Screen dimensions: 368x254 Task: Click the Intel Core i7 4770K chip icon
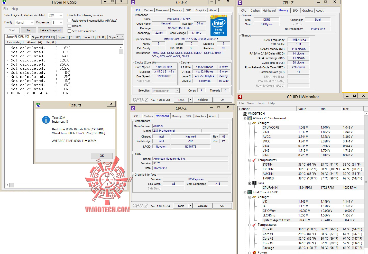(x=249, y=192)
